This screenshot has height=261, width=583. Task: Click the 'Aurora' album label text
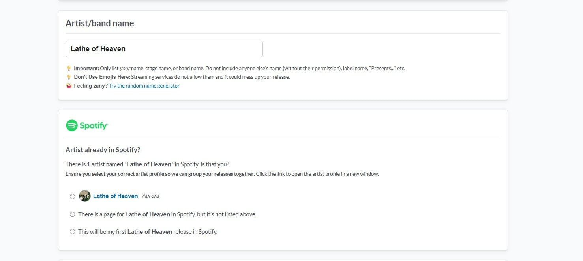(150, 196)
